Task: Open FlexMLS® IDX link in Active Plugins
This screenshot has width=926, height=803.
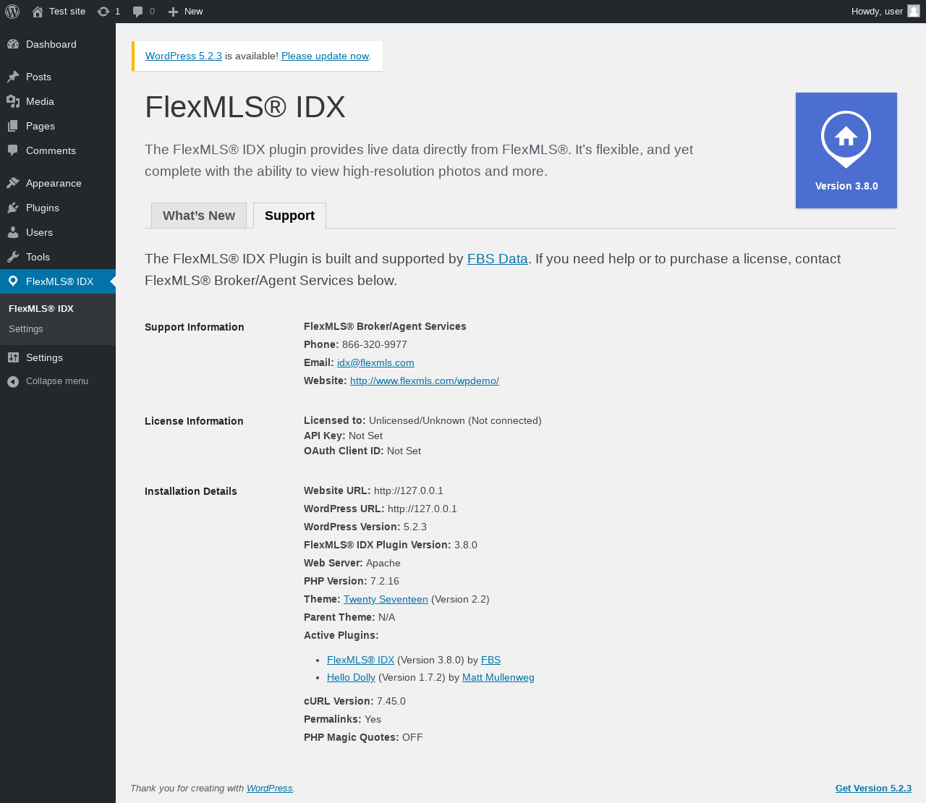Action: (x=360, y=660)
